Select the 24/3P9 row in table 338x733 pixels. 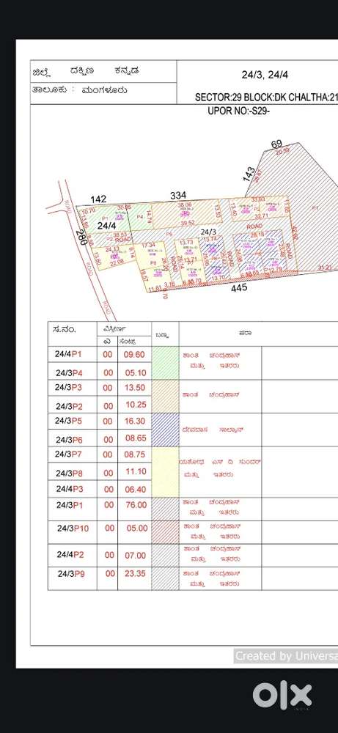[193, 579]
